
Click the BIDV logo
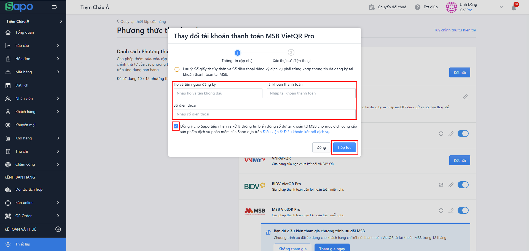coord(255,186)
